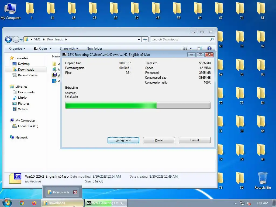276x207 pixels.
Task: Expand the Open button dropdown arrow
Action: click(50, 49)
